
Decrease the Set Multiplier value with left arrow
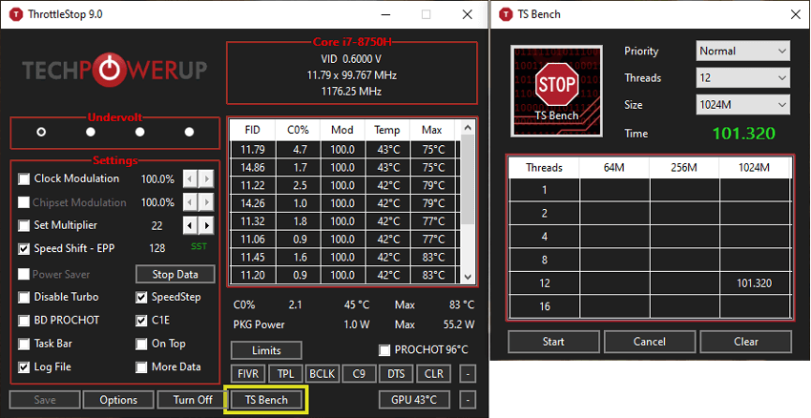[190, 225]
